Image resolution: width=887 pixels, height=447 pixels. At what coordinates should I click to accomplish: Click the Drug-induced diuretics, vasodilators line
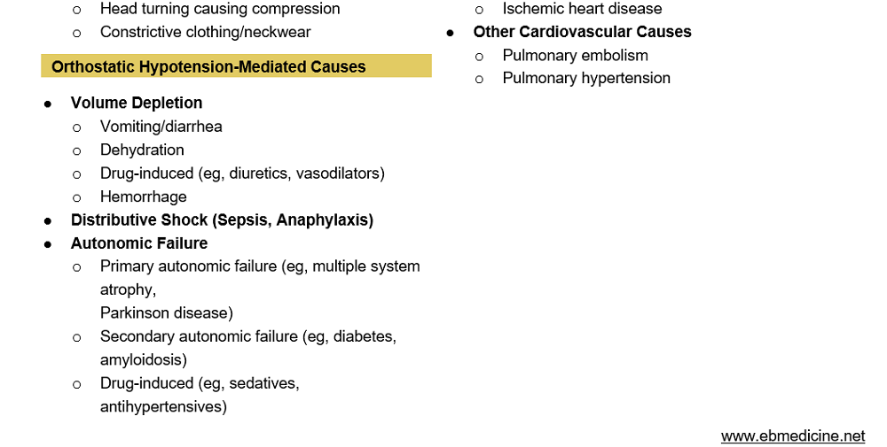[242, 173]
